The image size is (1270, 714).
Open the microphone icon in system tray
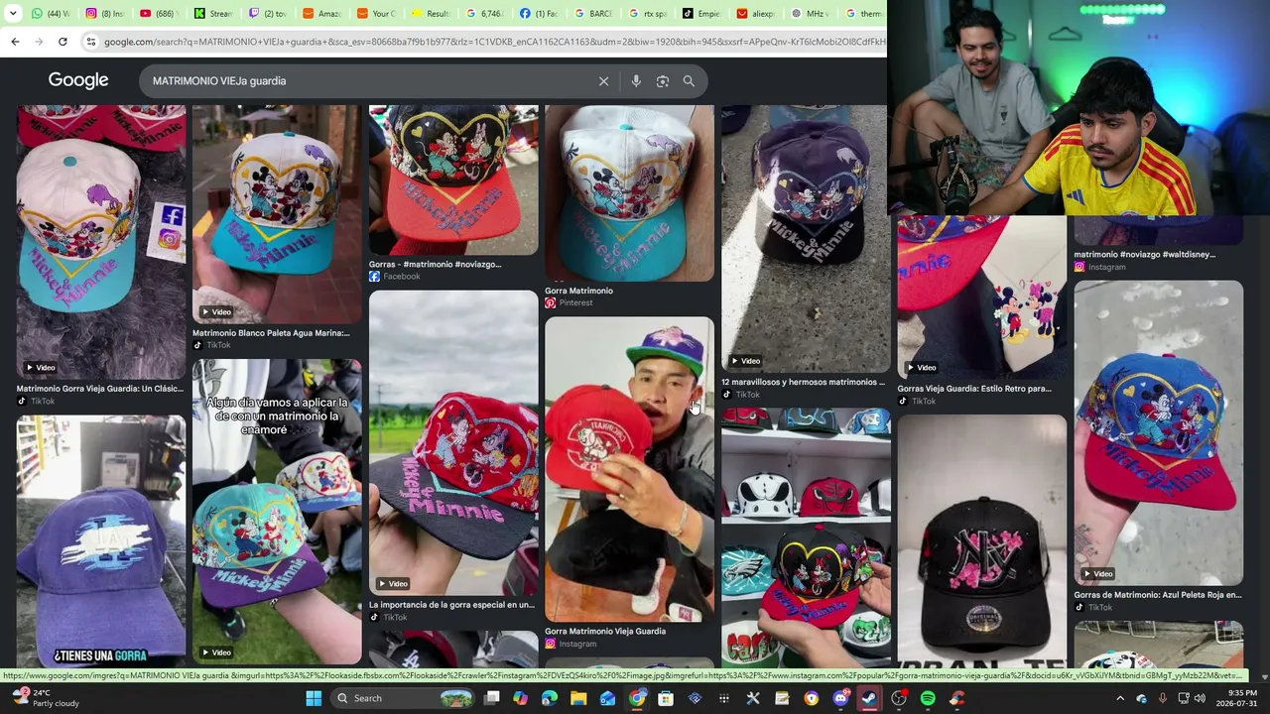pyautogui.click(x=1162, y=698)
